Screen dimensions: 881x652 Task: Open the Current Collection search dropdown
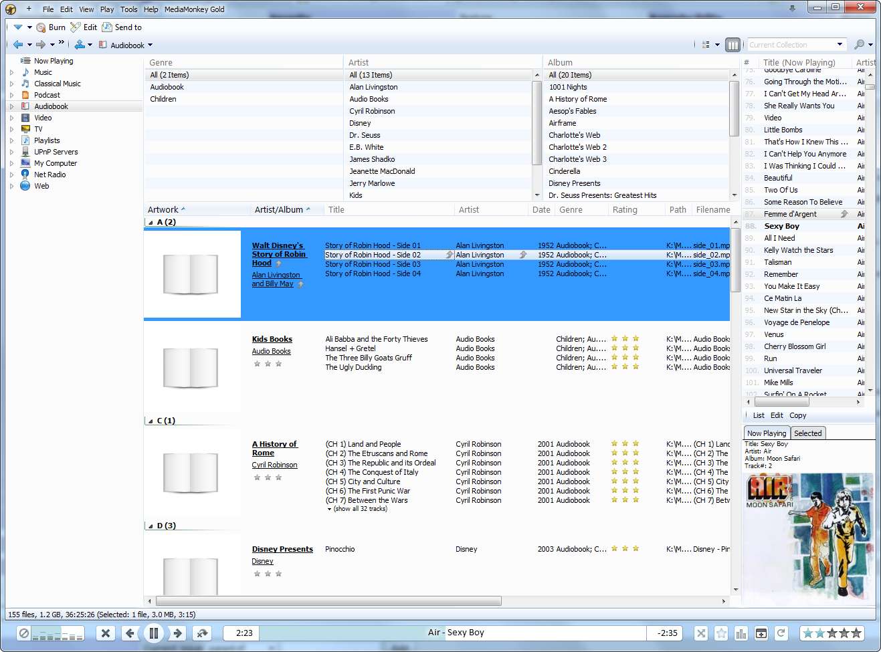(x=840, y=45)
